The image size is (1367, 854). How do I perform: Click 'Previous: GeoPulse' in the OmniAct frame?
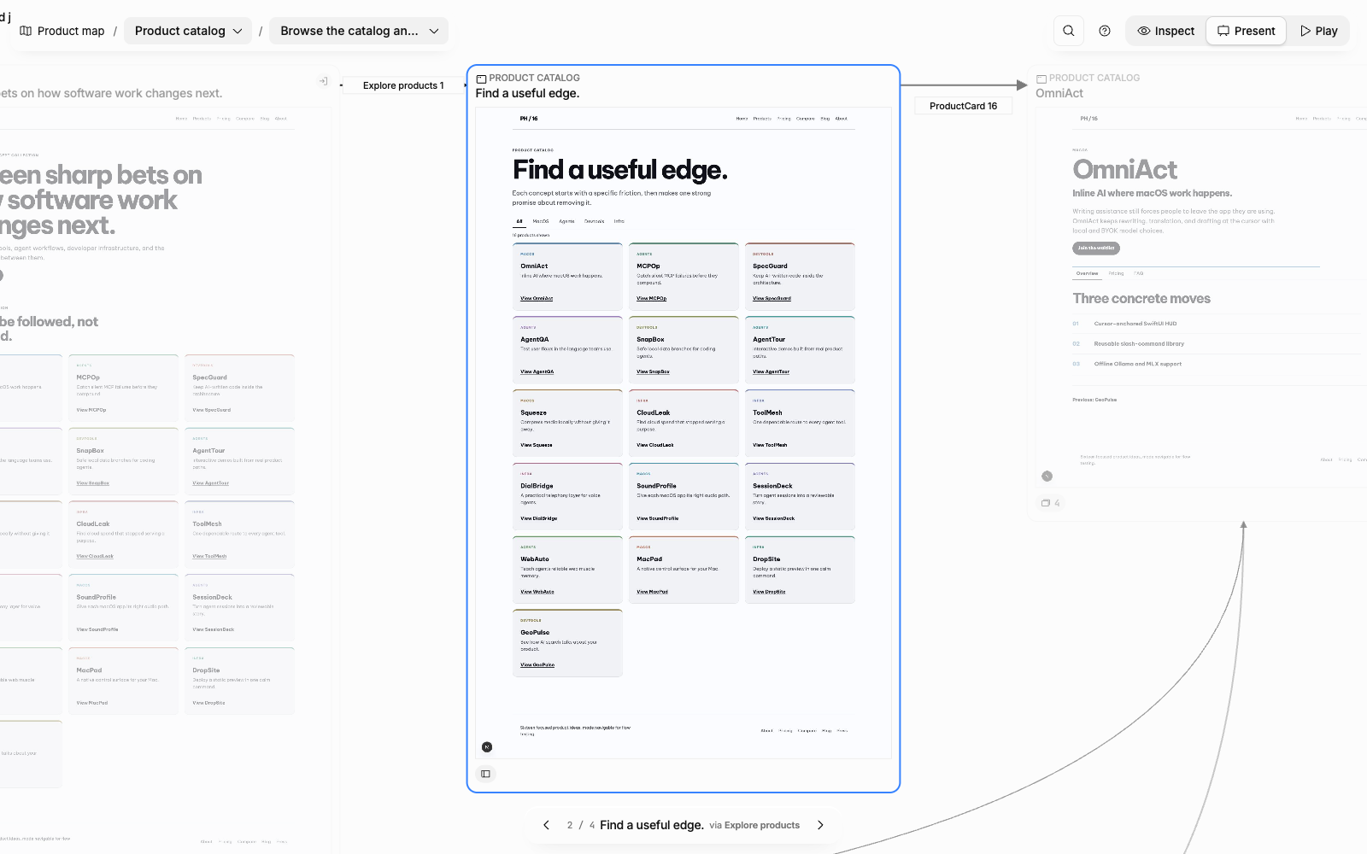pos(1094,400)
